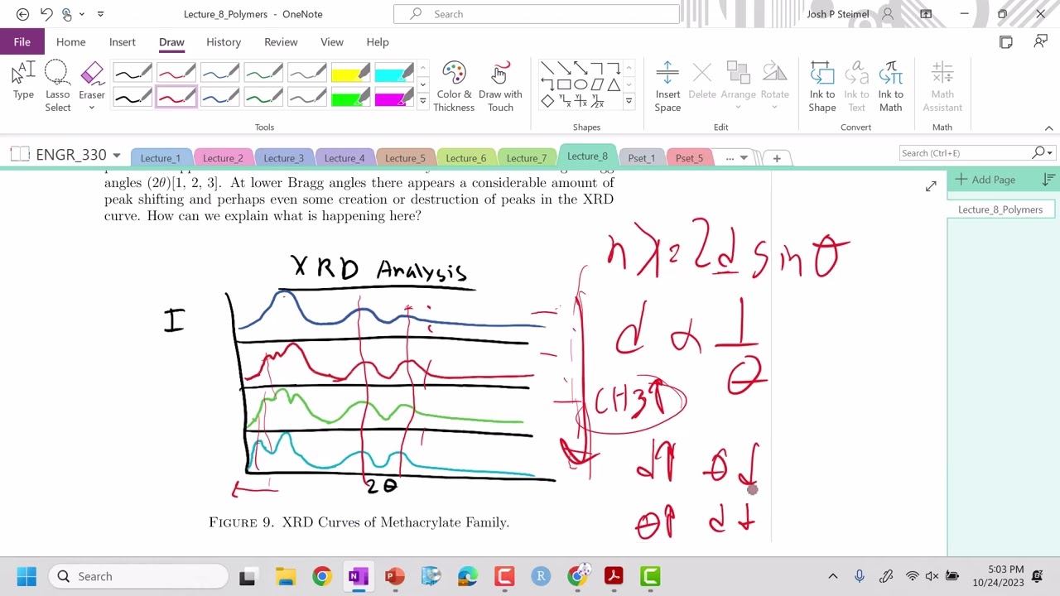Expand the Shapes gallery more button
The image size is (1060, 596).
coord(629,101)
